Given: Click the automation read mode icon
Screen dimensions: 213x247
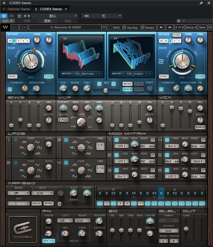Looking at the screenshot, I should 11,16.
